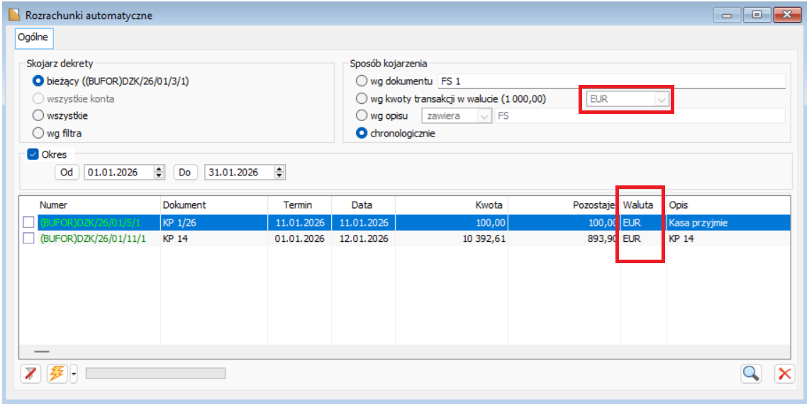Run automatic settlement with the lightning bolt icon

(x=57, y=374)
